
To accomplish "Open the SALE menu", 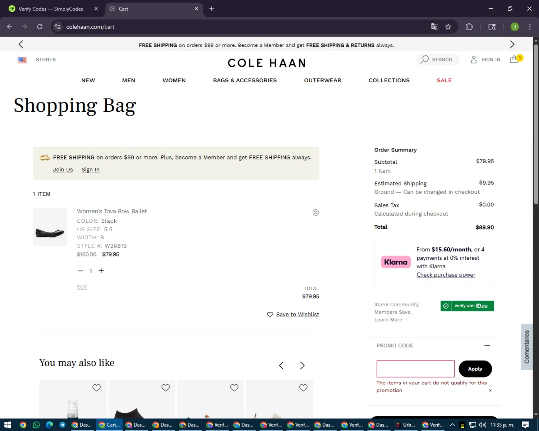I will [444, 80].
